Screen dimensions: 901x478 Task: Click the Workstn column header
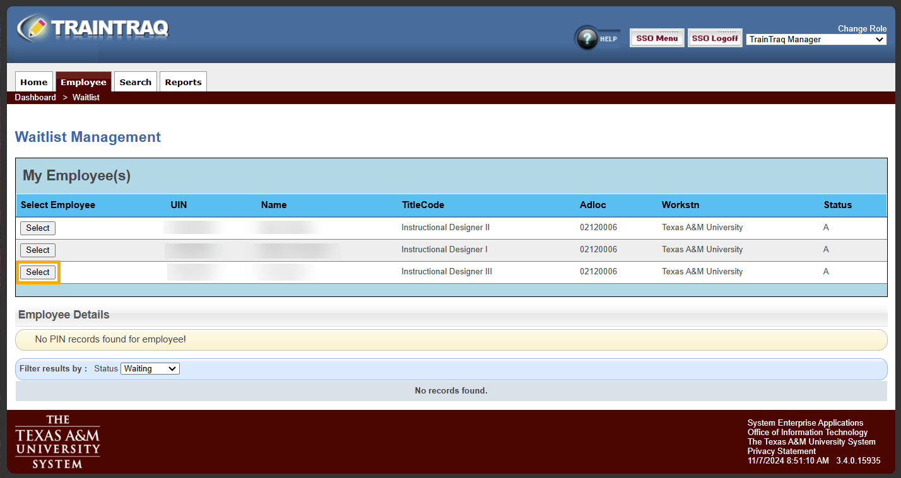point(680,205)
